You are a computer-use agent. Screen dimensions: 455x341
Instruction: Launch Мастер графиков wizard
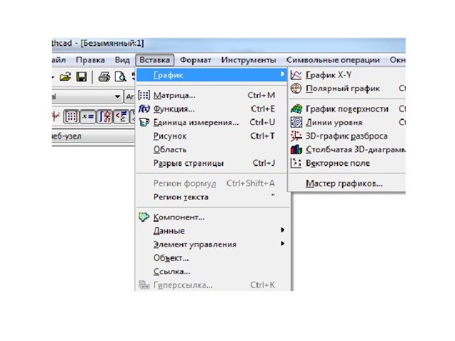coord(343,184)
